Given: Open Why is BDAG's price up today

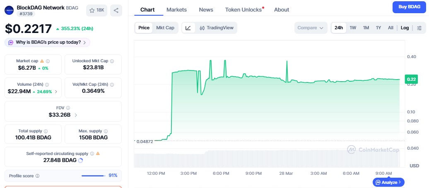Looking at the screenshot, I should tap(47, 42).
